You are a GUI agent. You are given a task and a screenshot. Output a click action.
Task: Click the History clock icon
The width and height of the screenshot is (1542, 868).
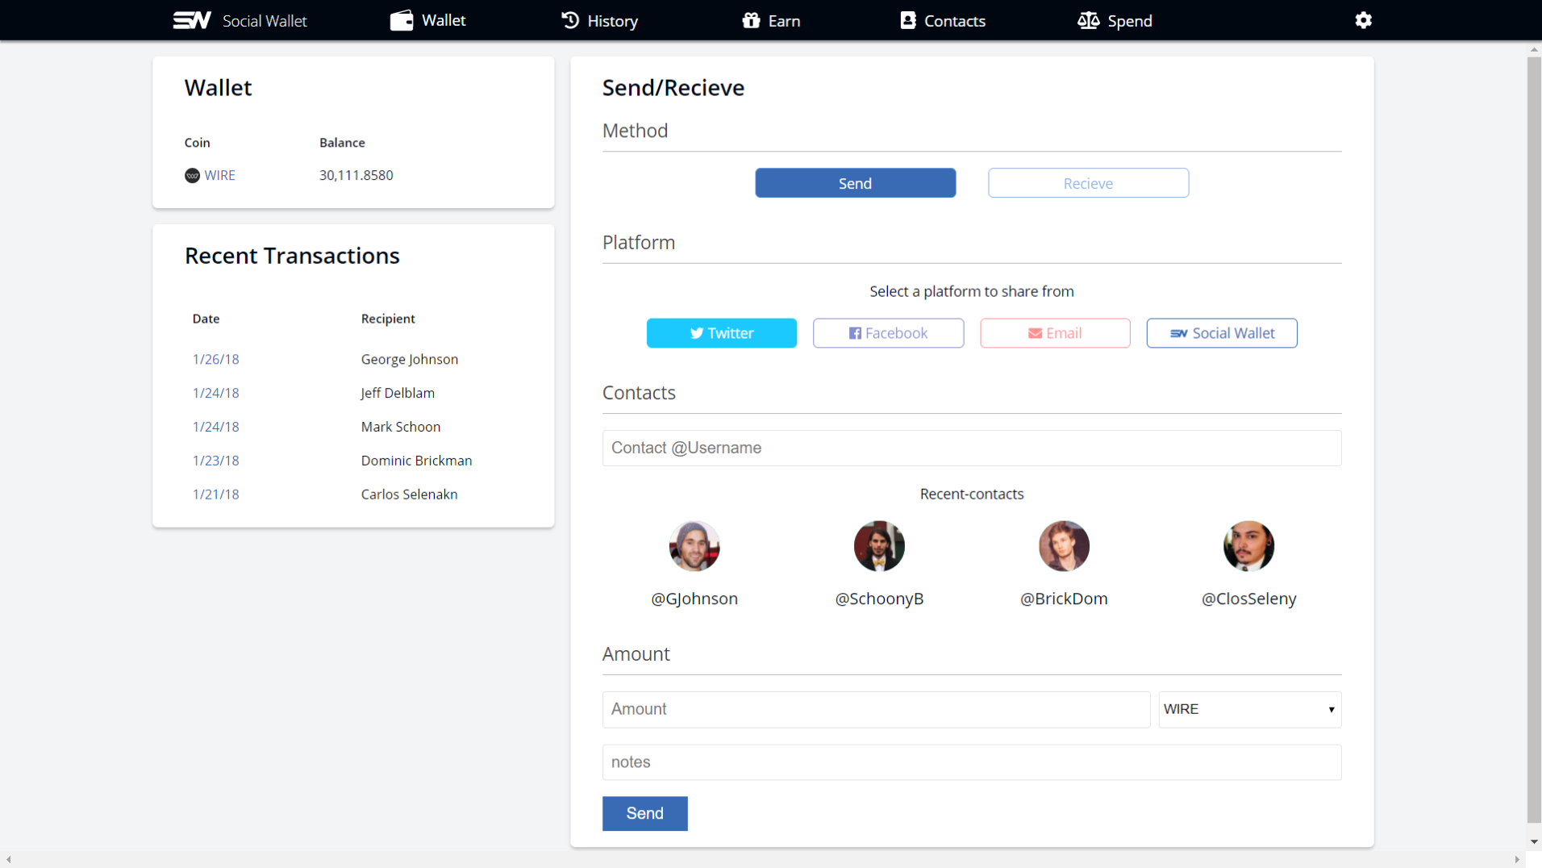(570, 20)
